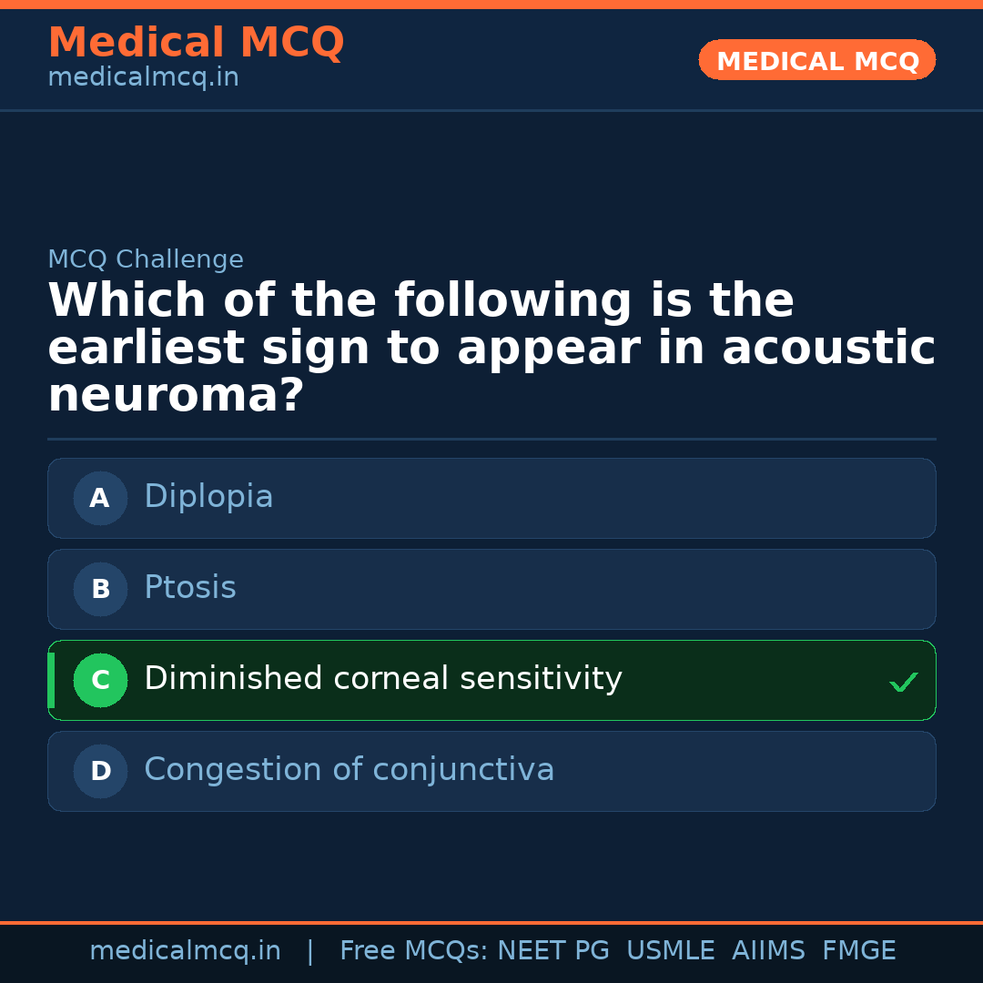The height and width of the screenshot is (983, 983).
Task: Select the Congestion of conjunctiva option
Action: tap(491, 771)
